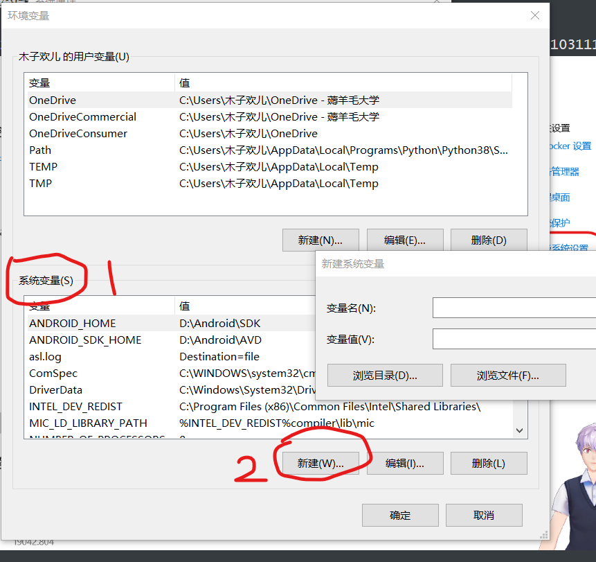596x562 pixels.
Task: Select ANDROID_SDK_HOME system variable row
Action: click(171, 340)
